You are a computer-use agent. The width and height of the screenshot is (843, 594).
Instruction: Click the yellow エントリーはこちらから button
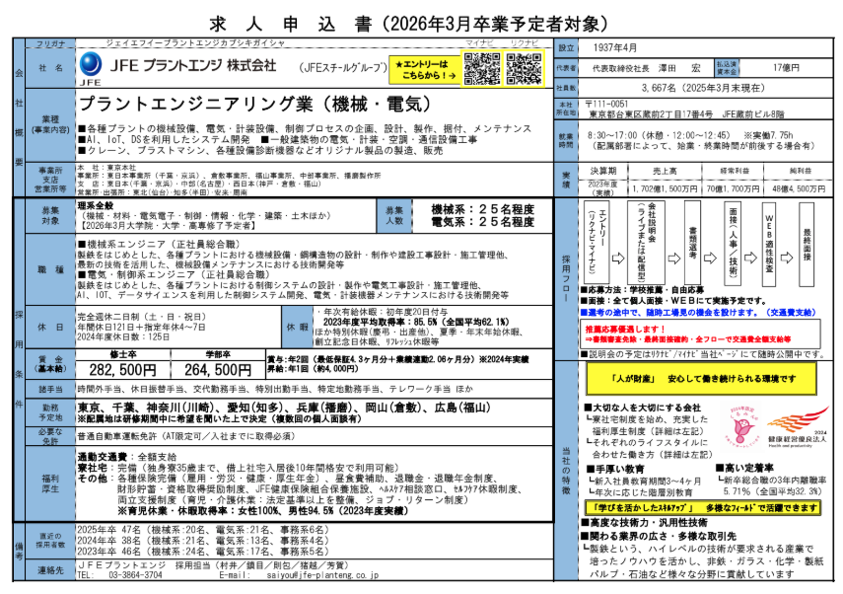(x=425, y=70)
